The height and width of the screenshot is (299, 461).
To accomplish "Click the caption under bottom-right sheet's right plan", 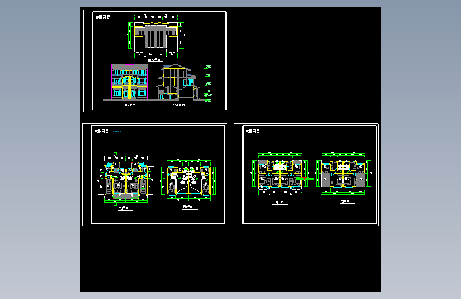I will click(x=347, y=202).
